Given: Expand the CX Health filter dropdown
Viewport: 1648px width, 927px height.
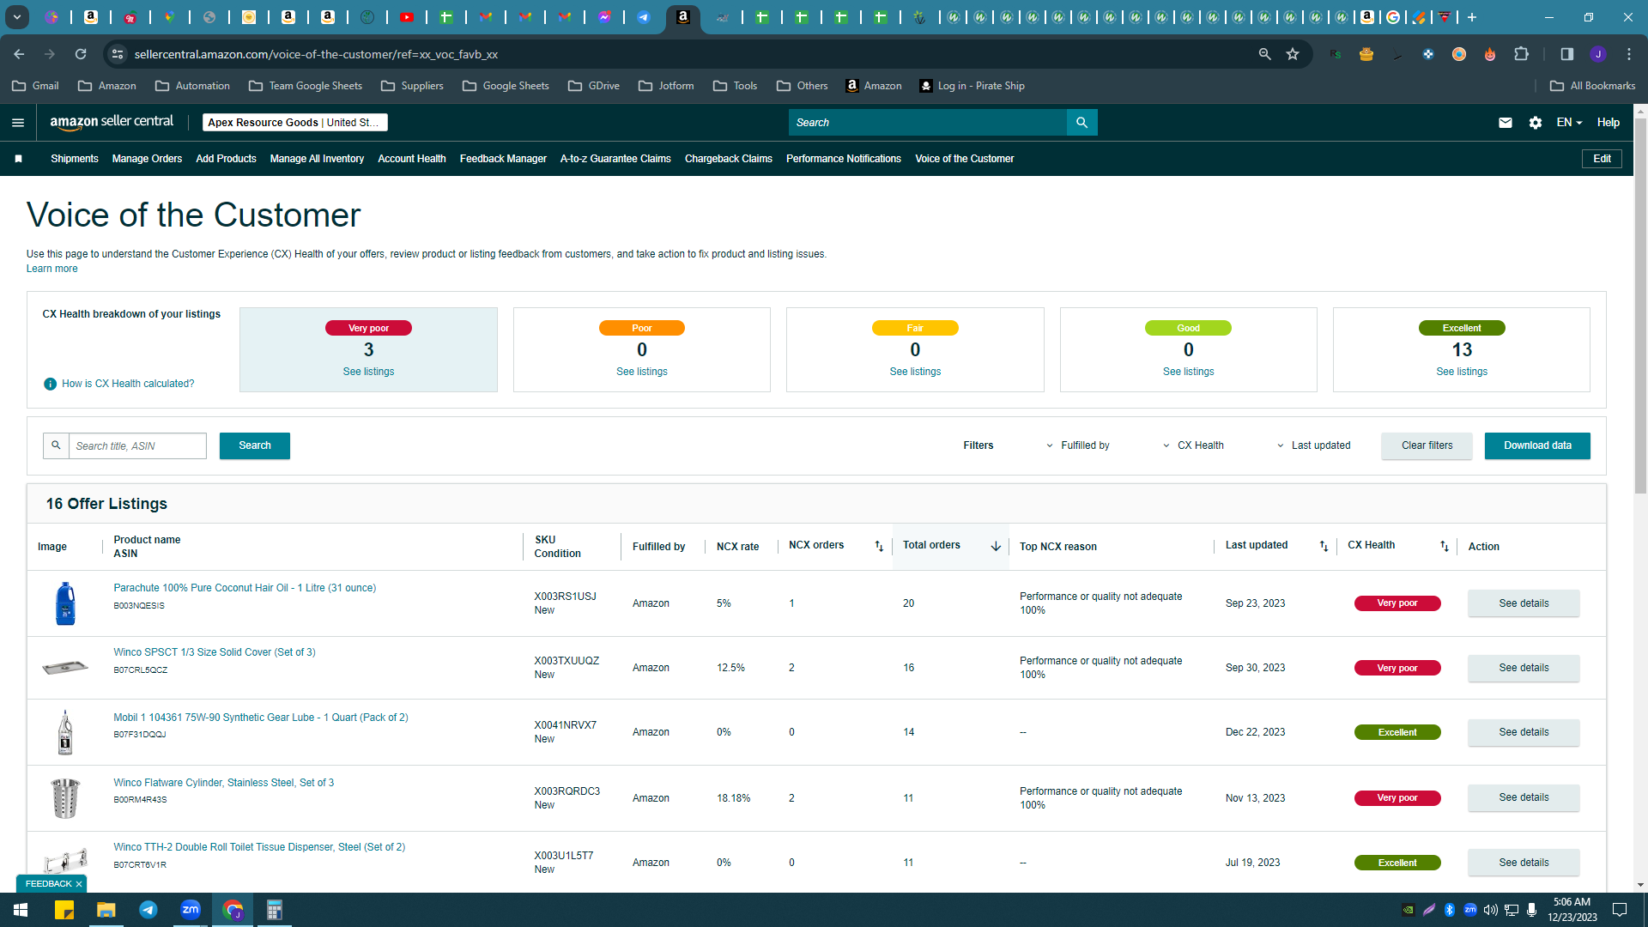Looking at the screenshot, I should tap(1194, 445).
